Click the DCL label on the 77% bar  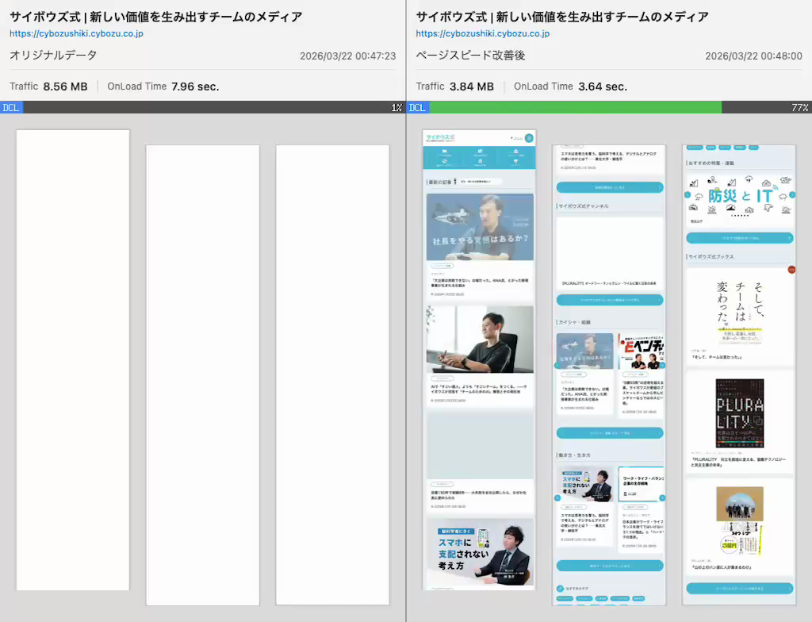(x=417, y=107)
